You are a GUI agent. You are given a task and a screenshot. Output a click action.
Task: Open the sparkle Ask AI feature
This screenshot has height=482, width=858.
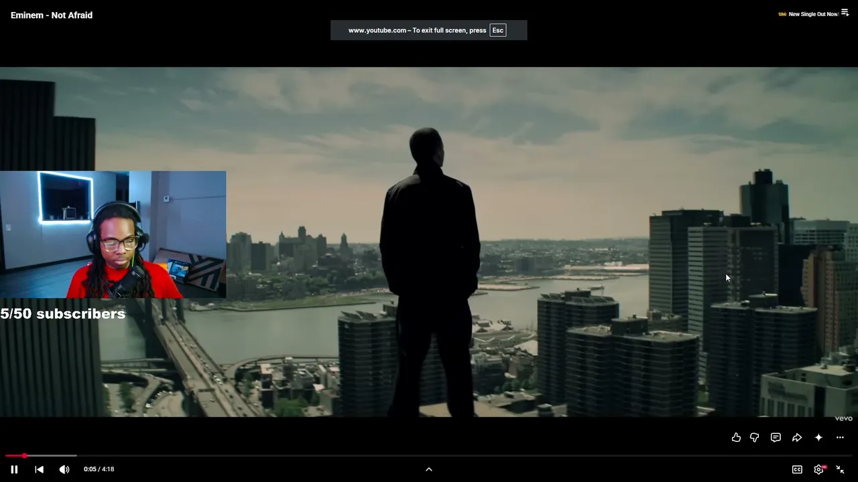tap(818, 437)
